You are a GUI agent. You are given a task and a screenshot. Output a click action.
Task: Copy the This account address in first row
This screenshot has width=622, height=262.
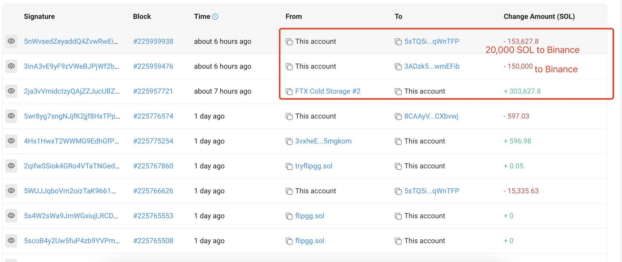pos(289,41)
